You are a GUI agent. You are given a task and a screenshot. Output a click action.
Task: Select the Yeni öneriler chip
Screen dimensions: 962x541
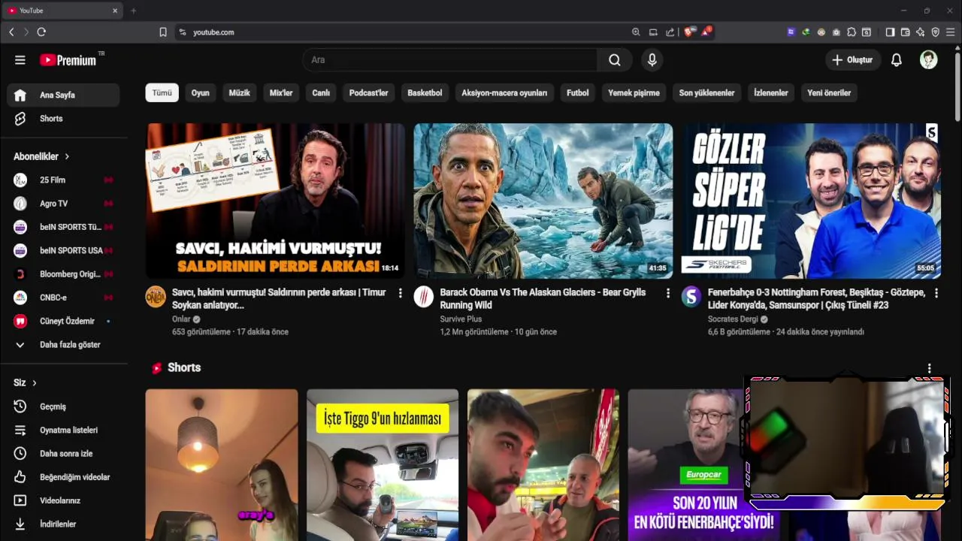[x=829, y=93]
